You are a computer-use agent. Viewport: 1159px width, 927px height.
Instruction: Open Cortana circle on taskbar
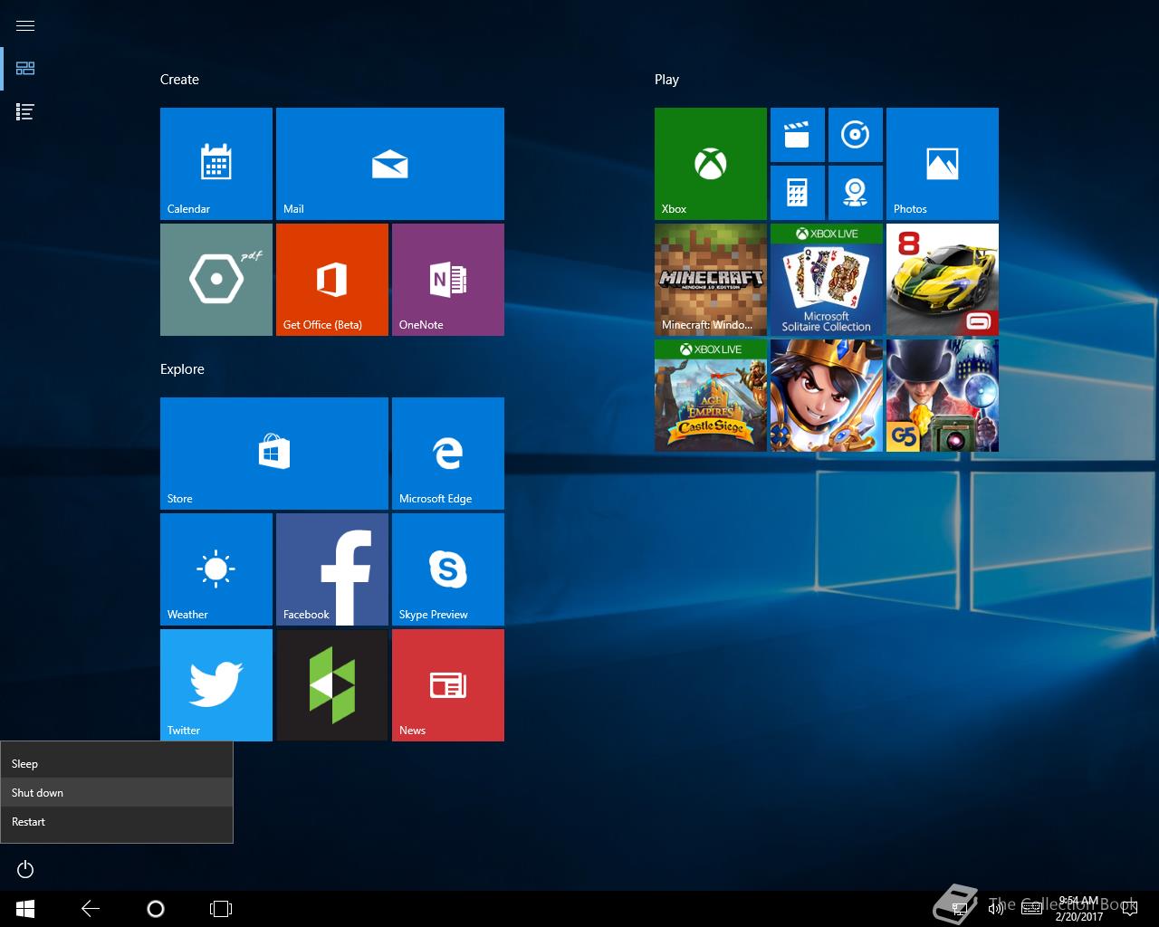pyautogui.click(x=156, y=909)
